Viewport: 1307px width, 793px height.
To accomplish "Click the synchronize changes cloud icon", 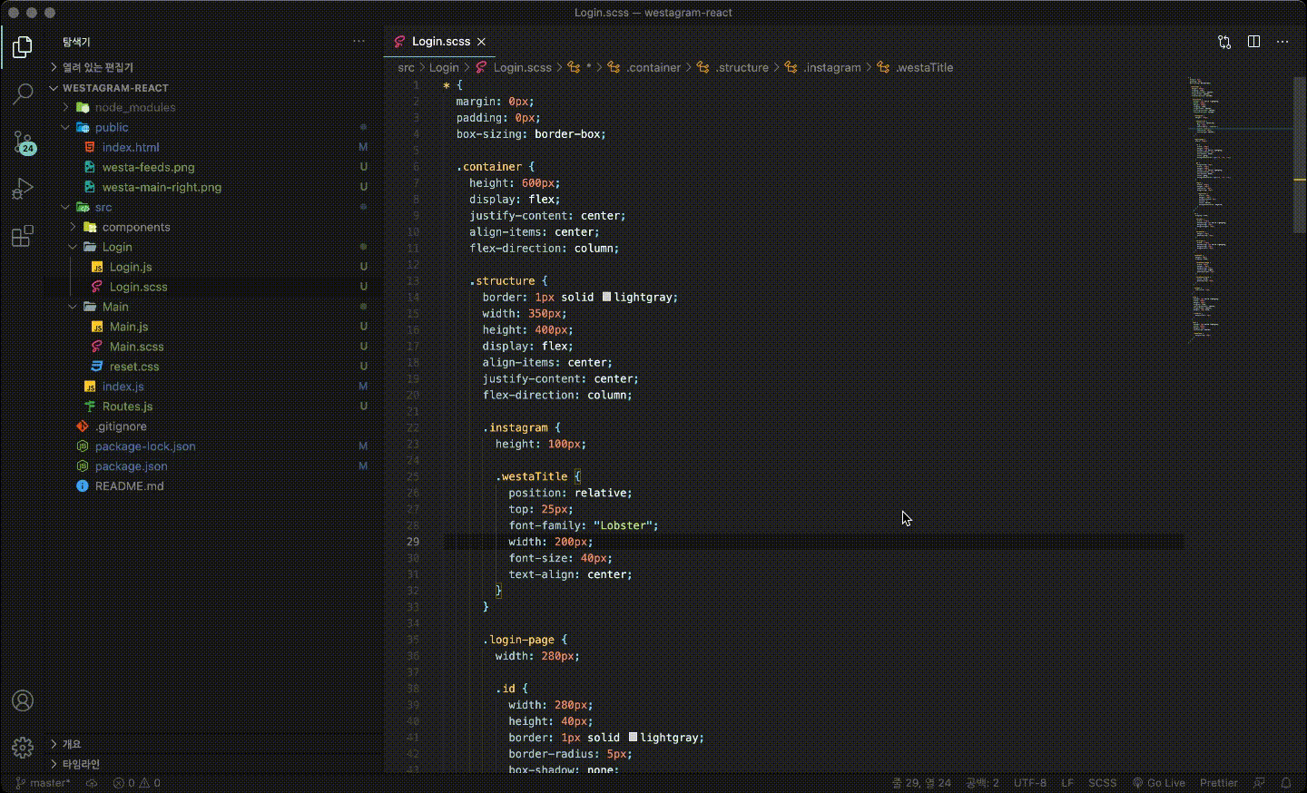I will coord(92,783).
